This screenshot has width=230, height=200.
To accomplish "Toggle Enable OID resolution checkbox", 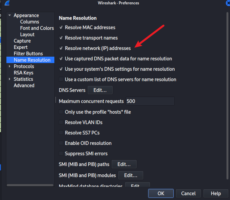I will 61,143.
